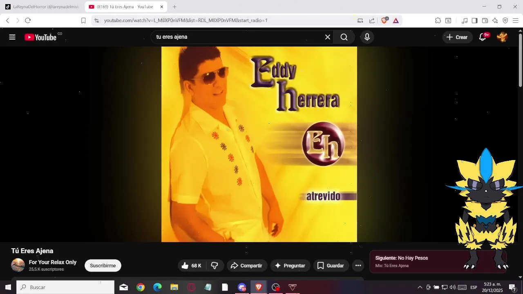Reload the current page
Viewport: 523px width, 294px height.
pyautogui.click(x=28, y=20)
